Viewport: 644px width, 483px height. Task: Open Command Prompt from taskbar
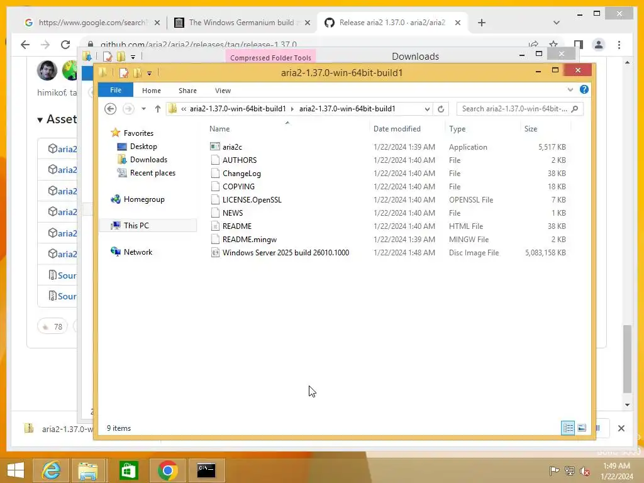coord(206,470)
